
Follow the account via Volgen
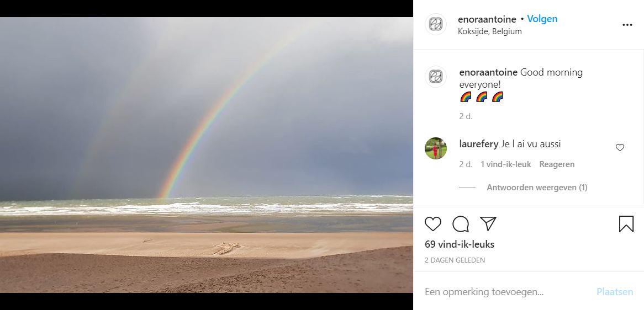[x=542, y=19]
